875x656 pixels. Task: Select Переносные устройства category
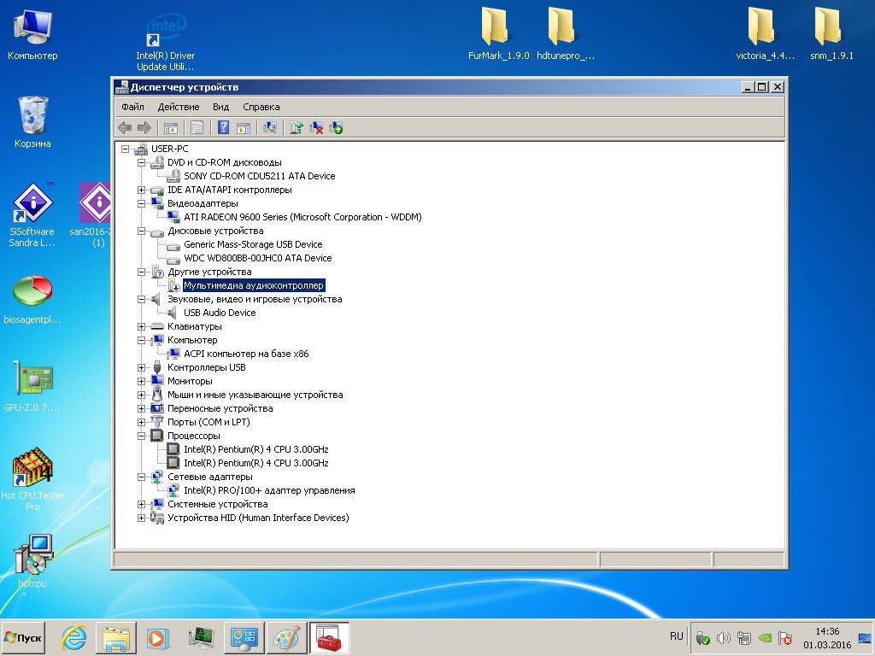(x=220, y=408)
